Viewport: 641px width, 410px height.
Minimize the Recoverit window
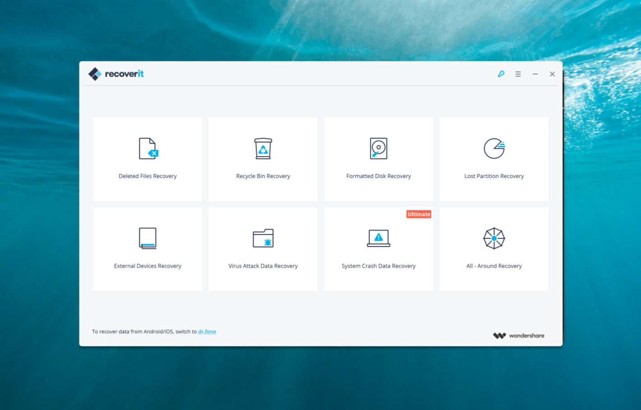point(535,74)
